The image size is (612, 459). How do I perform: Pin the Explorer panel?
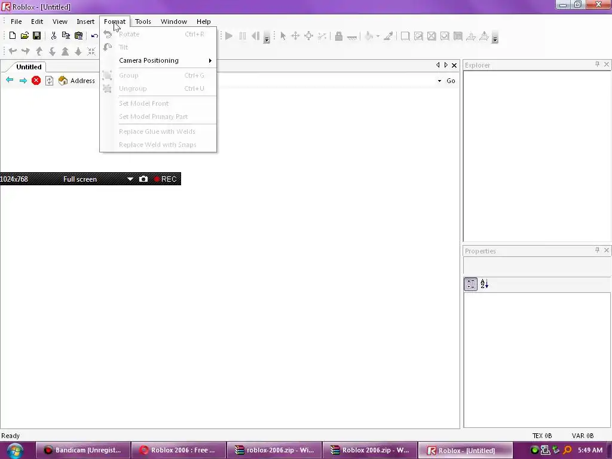pos(597,64)
